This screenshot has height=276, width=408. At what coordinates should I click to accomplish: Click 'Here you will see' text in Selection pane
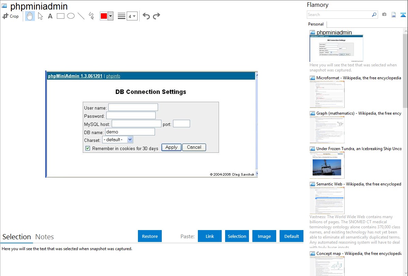pos(67,249)
